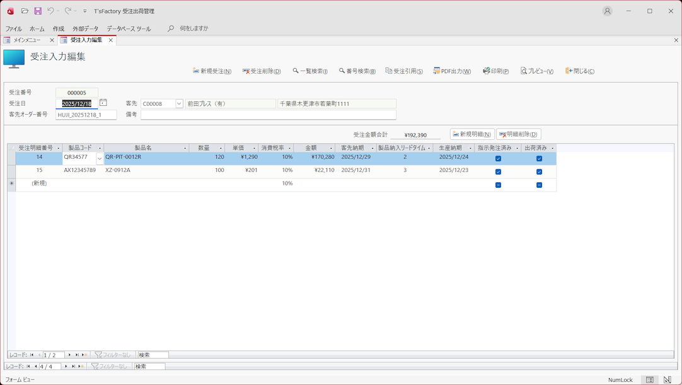Open the 外部データ menu tab

(85, 29)
